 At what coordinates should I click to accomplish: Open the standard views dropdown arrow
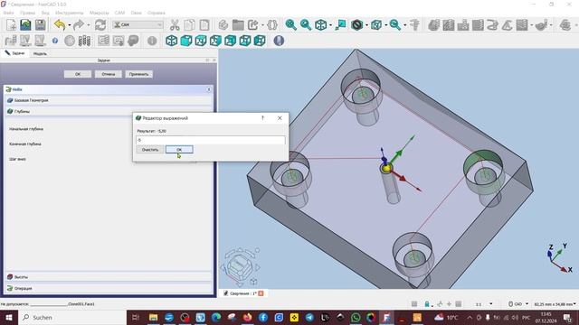tap(330, 24)
